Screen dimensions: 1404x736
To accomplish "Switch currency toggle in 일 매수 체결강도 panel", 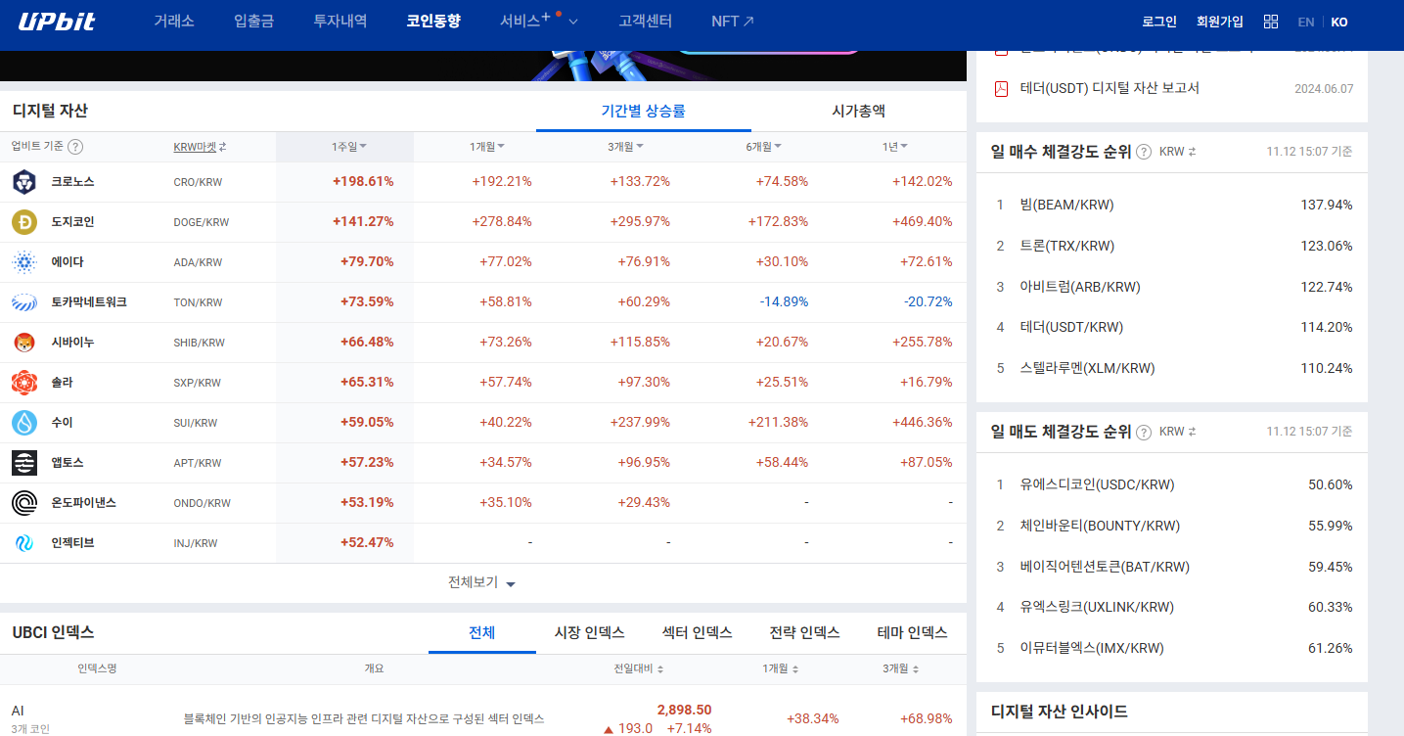I will tap(1178, 152).
